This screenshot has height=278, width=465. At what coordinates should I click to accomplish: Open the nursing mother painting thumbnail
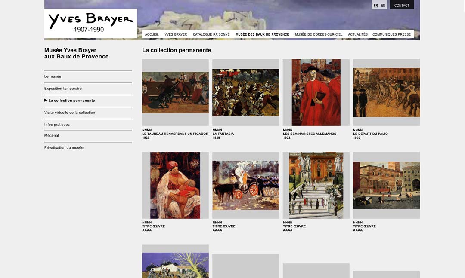(x=175, y=185)
